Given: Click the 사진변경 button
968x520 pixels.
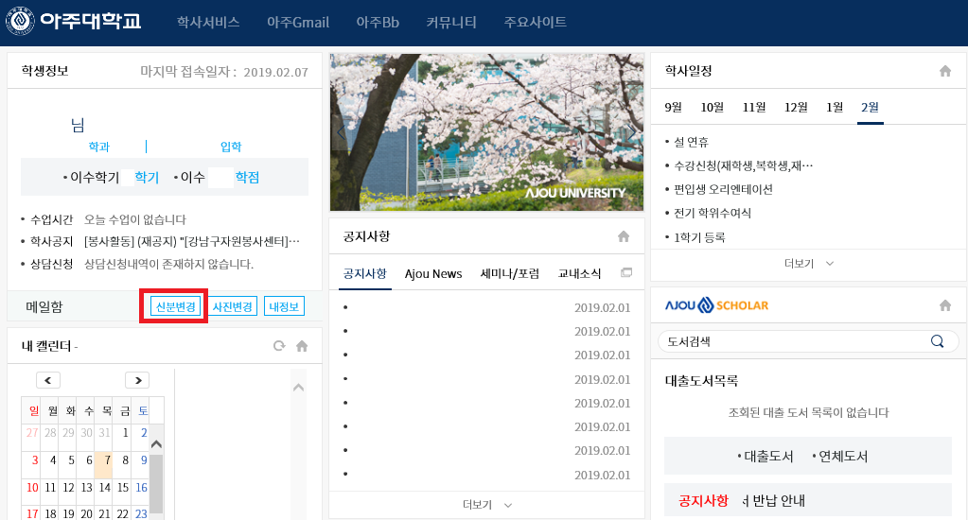Looking at the screenshot, I should pos(233,306).
